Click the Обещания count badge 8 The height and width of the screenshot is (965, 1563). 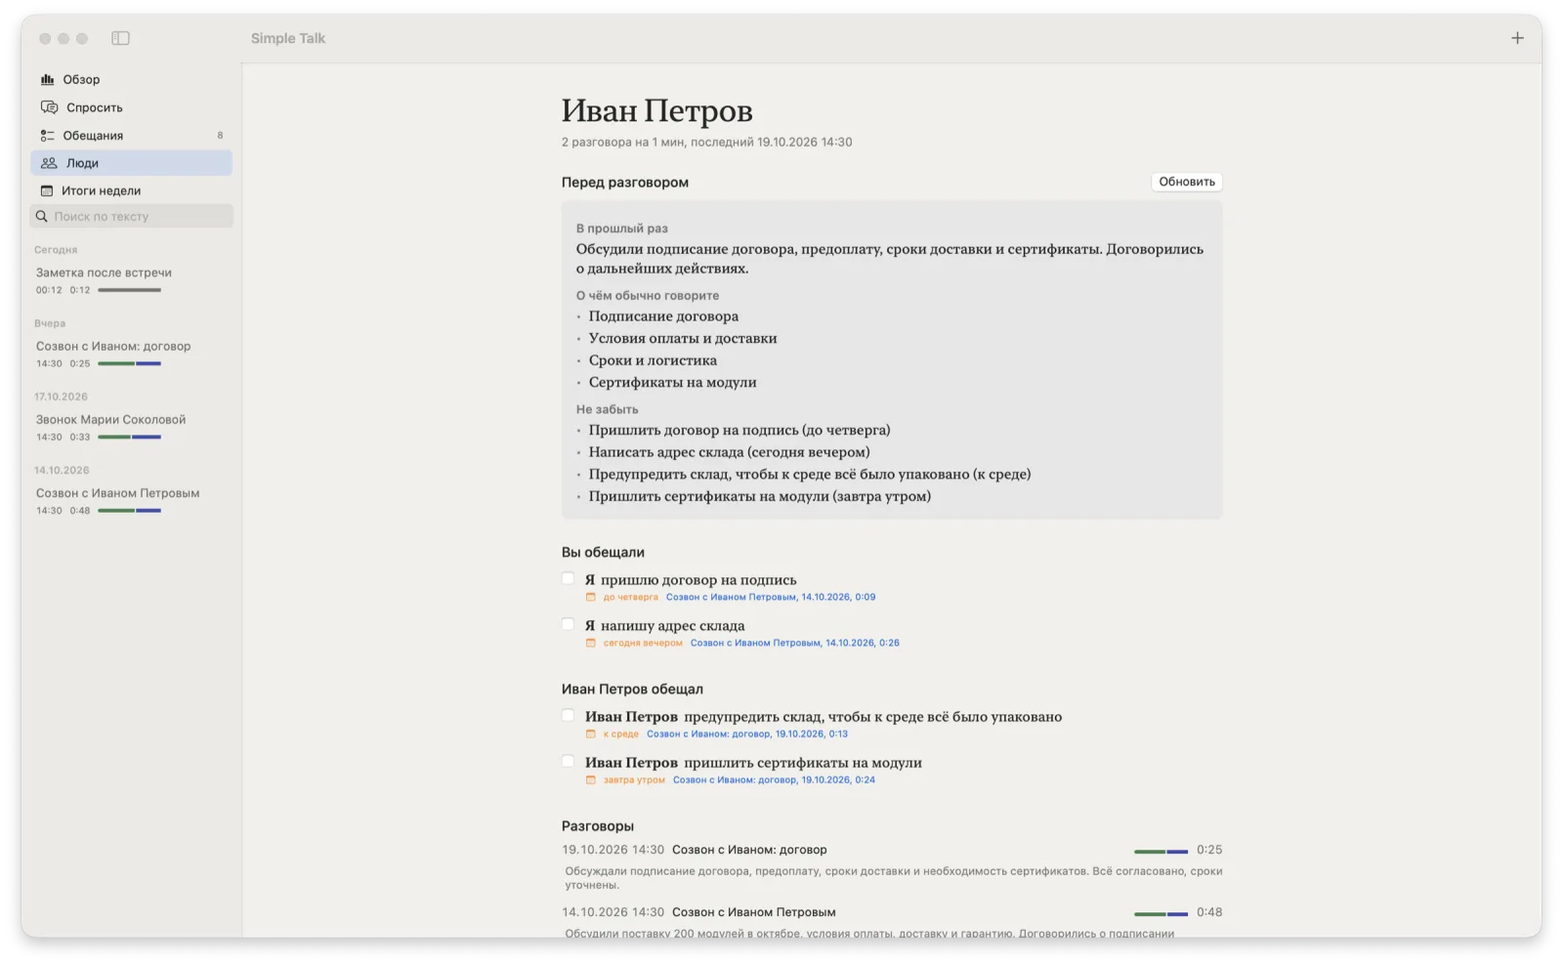point(220,135)
